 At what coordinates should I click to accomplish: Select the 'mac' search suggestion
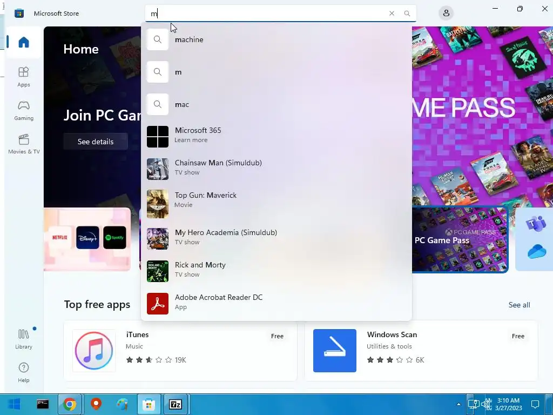click(x=276, y=104)
